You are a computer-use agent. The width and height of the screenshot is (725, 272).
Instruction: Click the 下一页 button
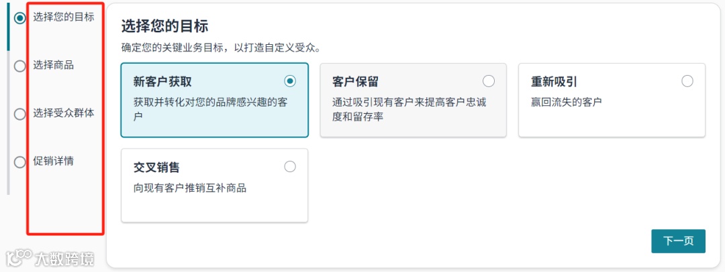click(x=678, y=241)
